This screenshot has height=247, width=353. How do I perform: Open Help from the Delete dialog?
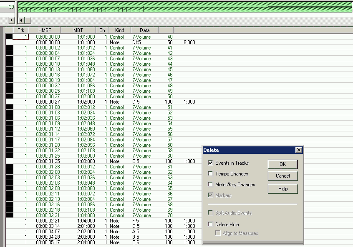click(282, 189)
